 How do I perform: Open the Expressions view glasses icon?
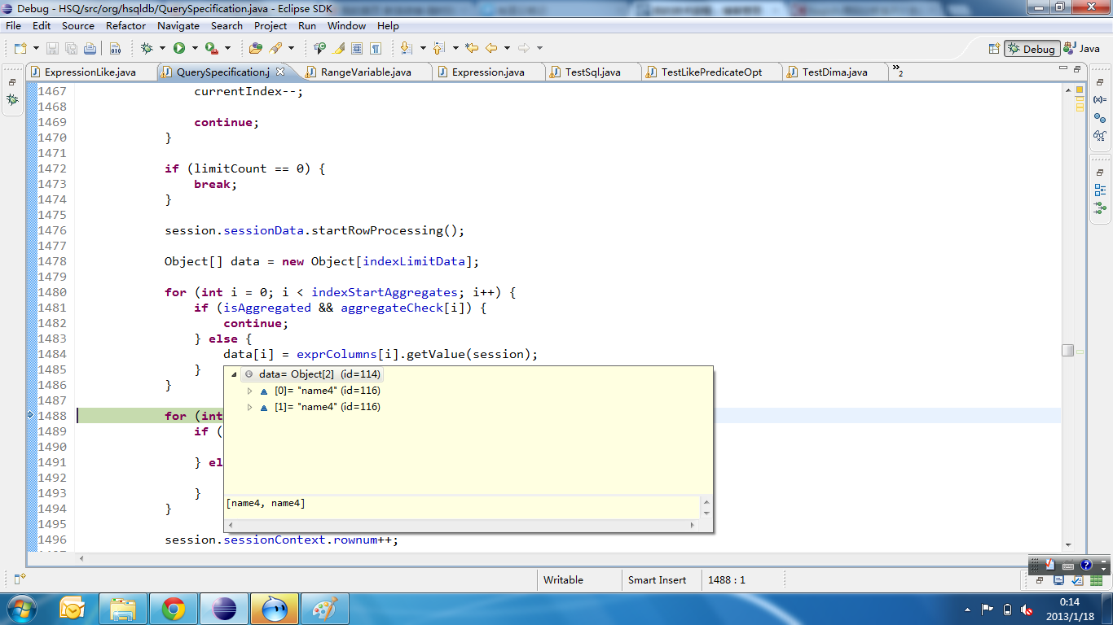point(1100,136)
